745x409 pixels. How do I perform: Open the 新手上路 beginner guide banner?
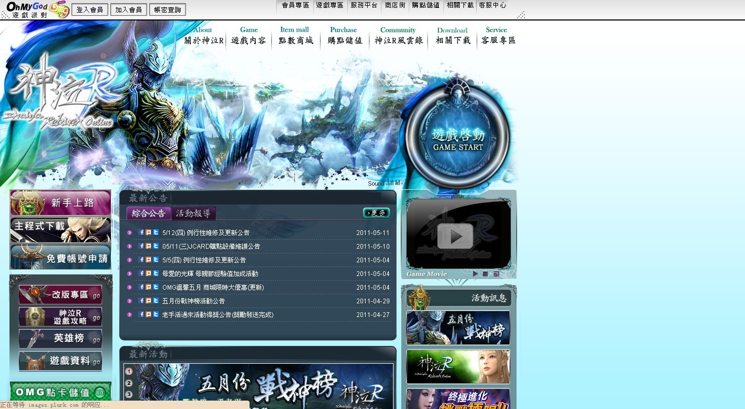point(60,203)
